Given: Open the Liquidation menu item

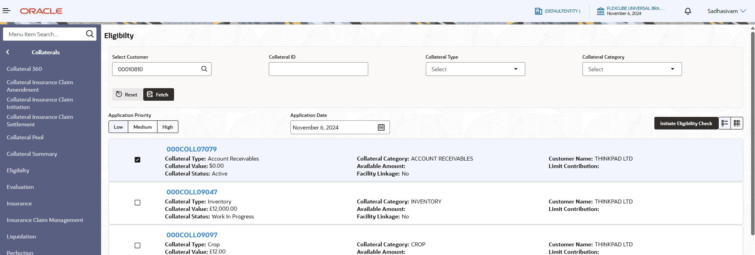Looking at the screenshot, I should click(21, 237).
